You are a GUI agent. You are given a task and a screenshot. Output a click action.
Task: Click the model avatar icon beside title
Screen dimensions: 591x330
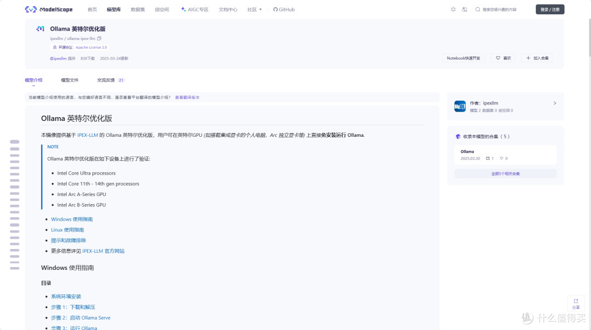pos(40,28)
